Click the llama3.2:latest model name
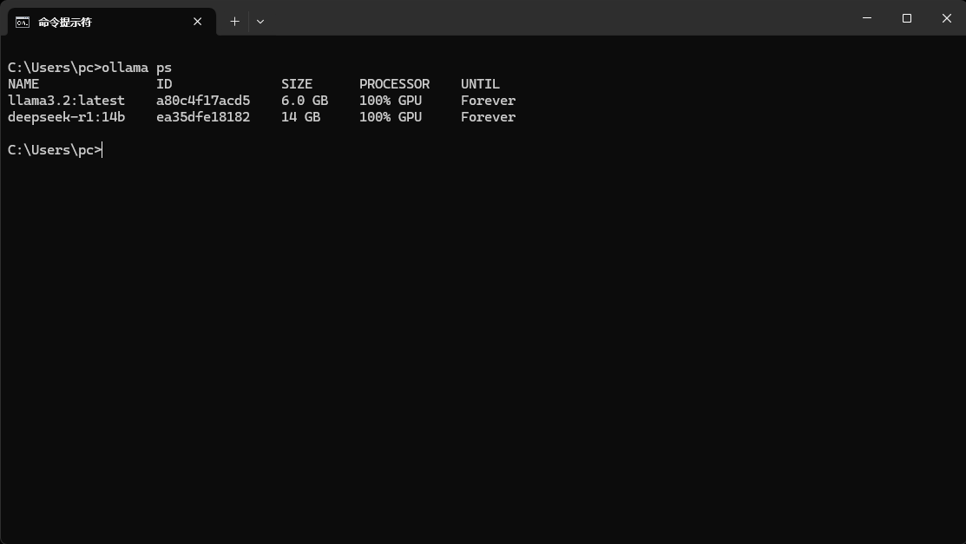Screen dimensions: 966x544 [67, 101]
